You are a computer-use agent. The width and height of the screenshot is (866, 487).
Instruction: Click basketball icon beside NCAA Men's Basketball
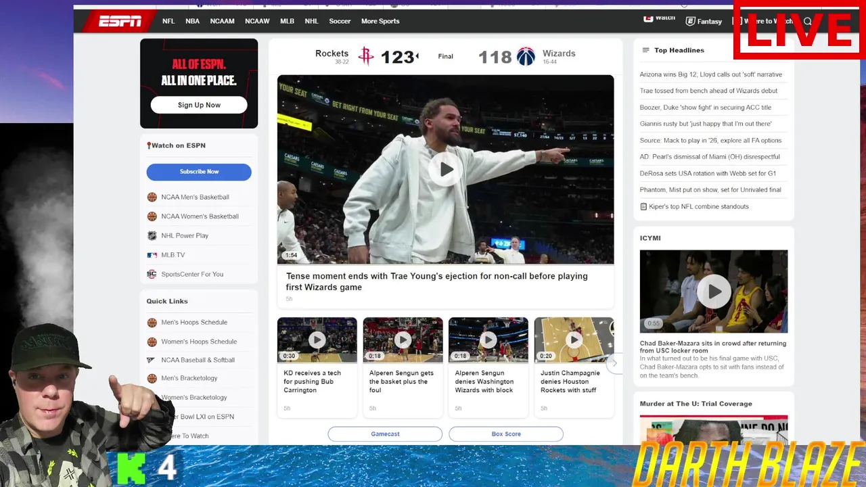[x=152, y=197]
